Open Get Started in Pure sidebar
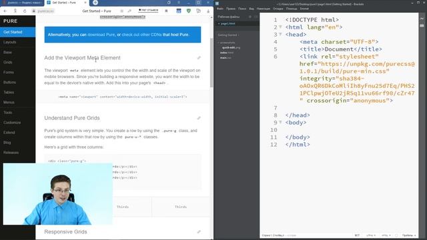This screenshot has width=427, height=240. 18,32
